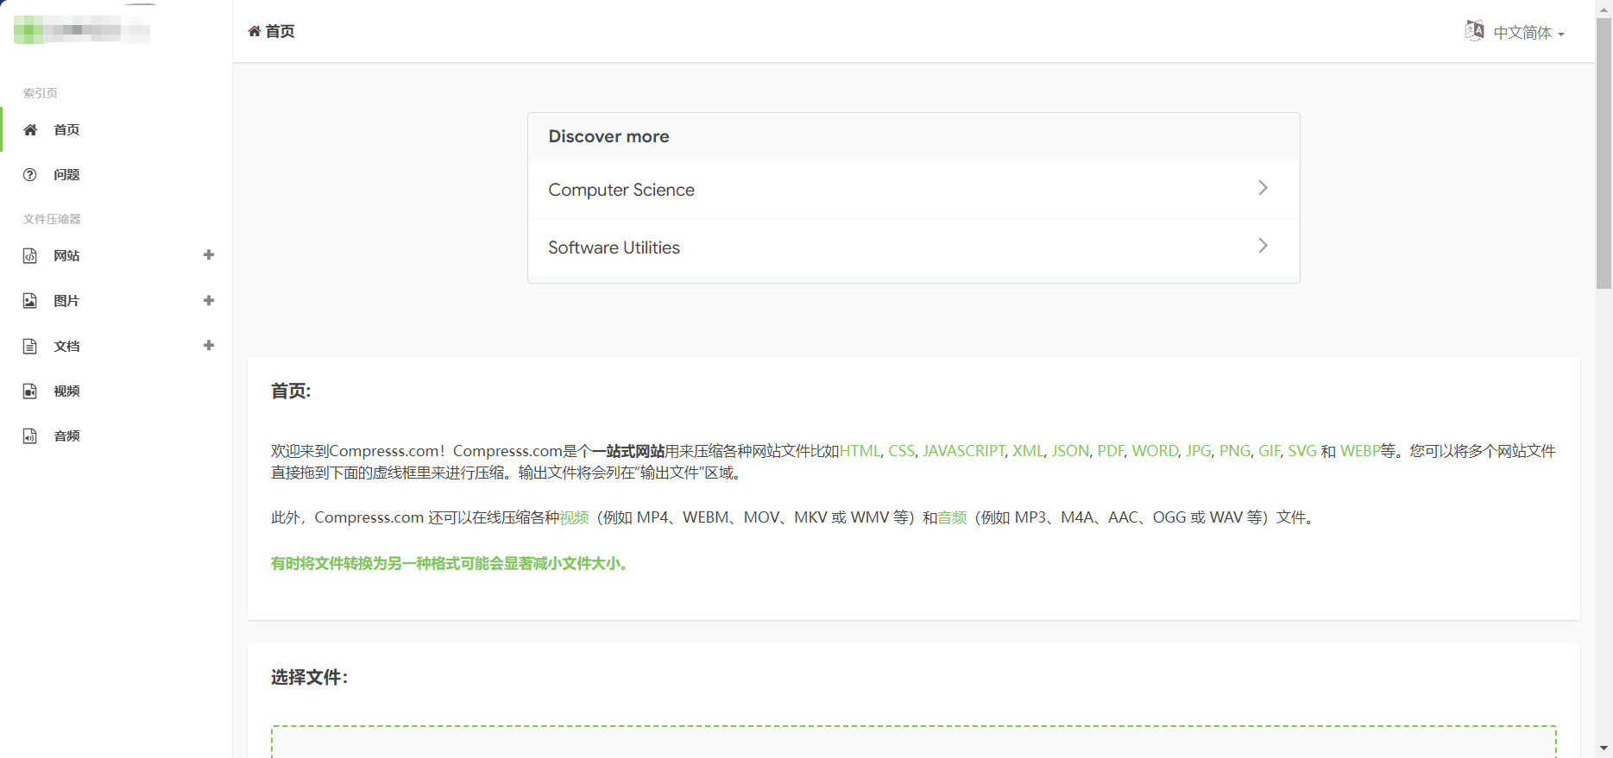Follow the CSS link
Screen dimensions: 1613x758
901,451
